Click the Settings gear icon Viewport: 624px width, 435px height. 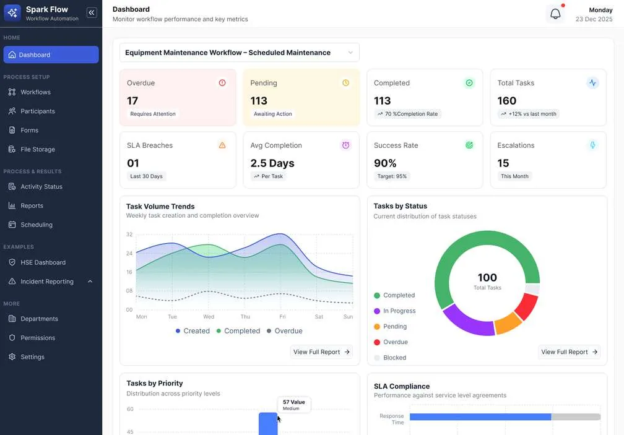coord(12,356)
